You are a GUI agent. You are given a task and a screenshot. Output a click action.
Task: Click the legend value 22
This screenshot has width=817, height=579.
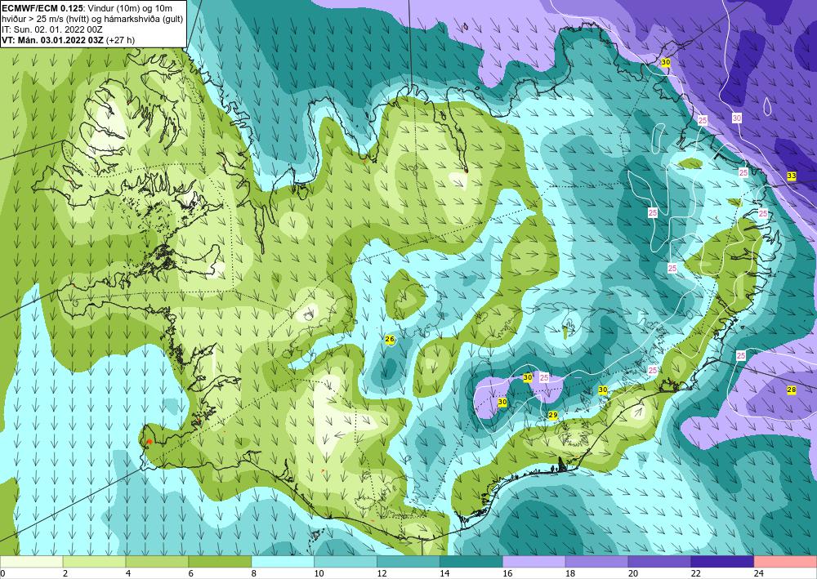tap(695, 573)
